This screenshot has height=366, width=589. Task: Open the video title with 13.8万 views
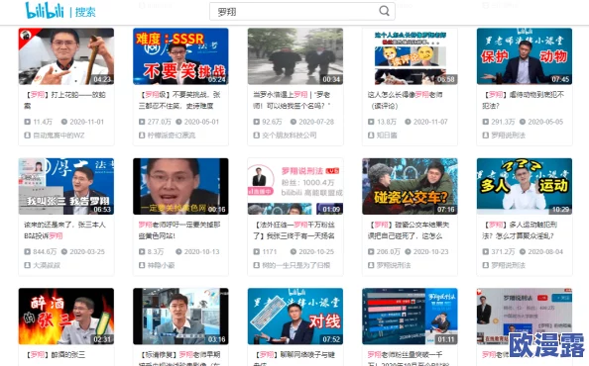click(405, 100)
